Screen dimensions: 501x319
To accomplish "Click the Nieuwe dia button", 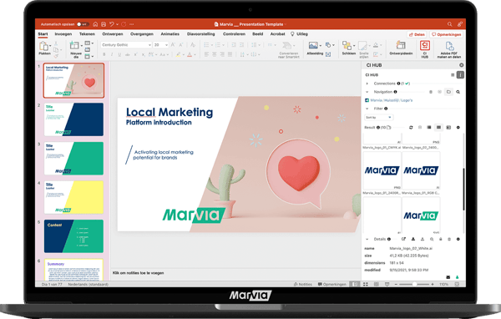I will tap(76, 50).
